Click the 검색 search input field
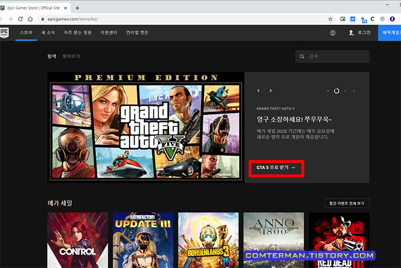The height and width of the screenshot is (268, 401). click(332, 56)
